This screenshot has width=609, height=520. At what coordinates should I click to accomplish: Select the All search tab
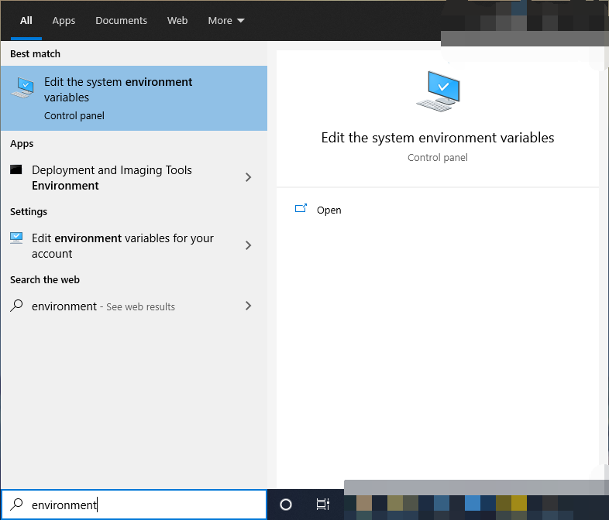[x=26, y=21]
